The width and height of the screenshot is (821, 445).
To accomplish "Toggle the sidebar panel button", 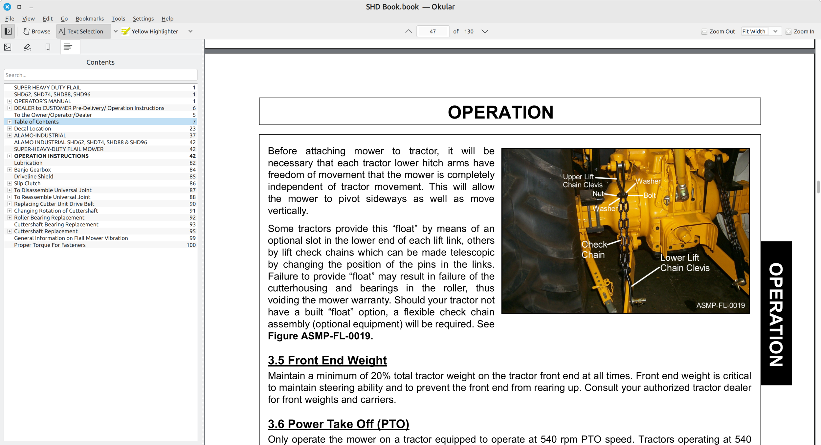I will pyautogui.click(x=8, y=31).
